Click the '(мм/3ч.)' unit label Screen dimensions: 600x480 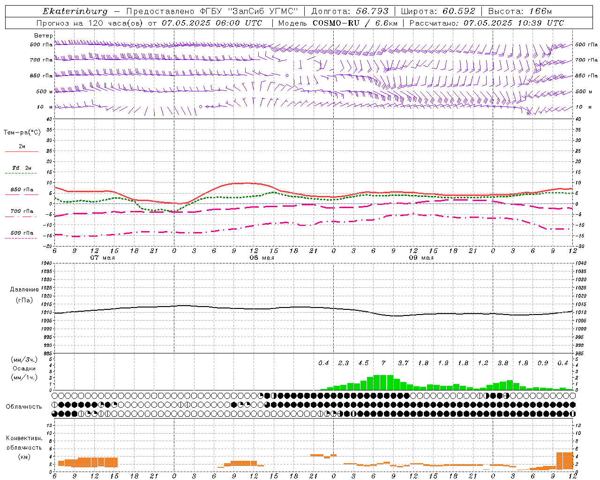tap(24, 360)
